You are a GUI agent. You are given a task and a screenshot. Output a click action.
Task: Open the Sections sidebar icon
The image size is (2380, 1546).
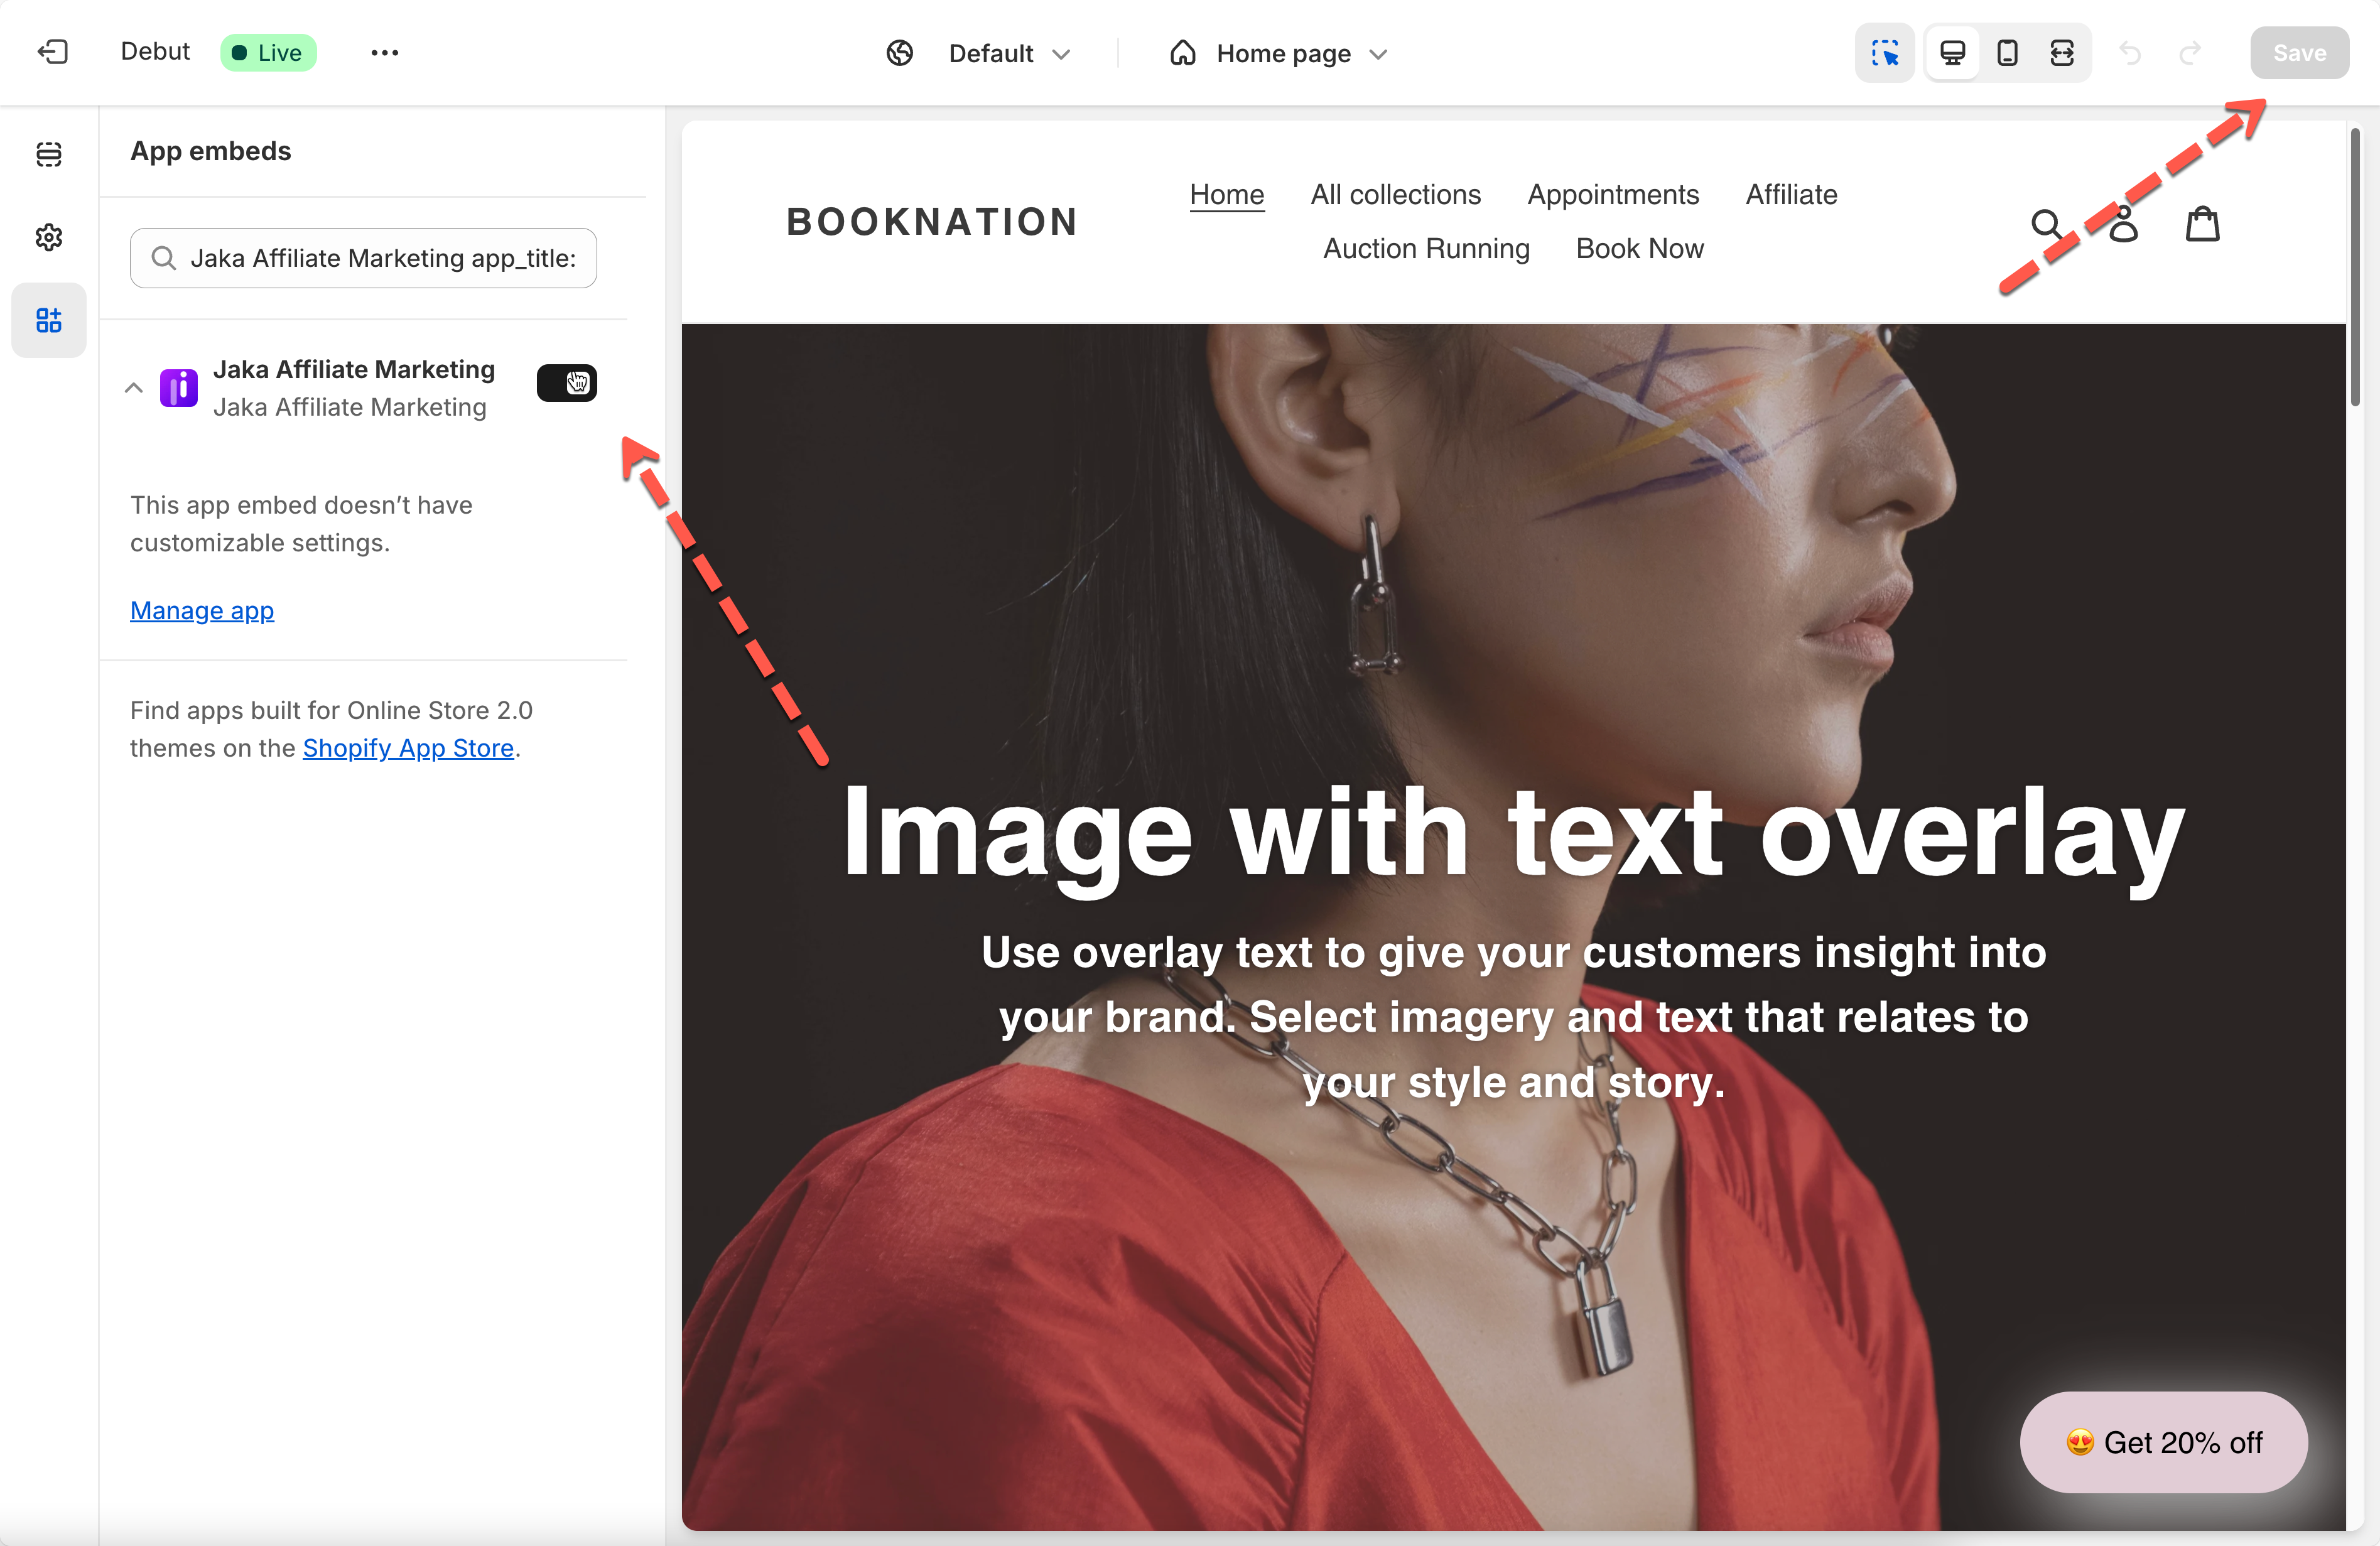point(49,154)
